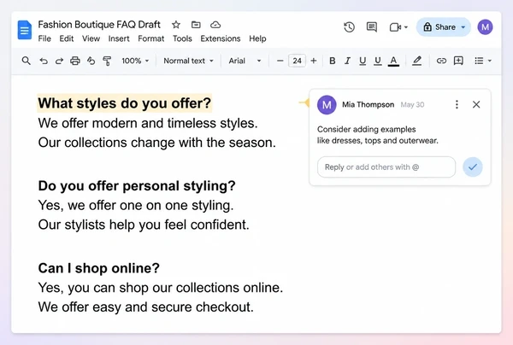Click the Google Docs home icon

[x=25, y=30]
